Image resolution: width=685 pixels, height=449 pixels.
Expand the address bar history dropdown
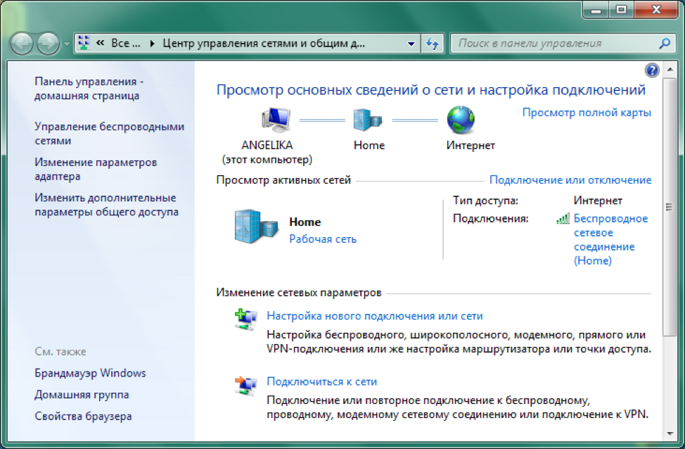pyautogui.click(x=411, y=44)
